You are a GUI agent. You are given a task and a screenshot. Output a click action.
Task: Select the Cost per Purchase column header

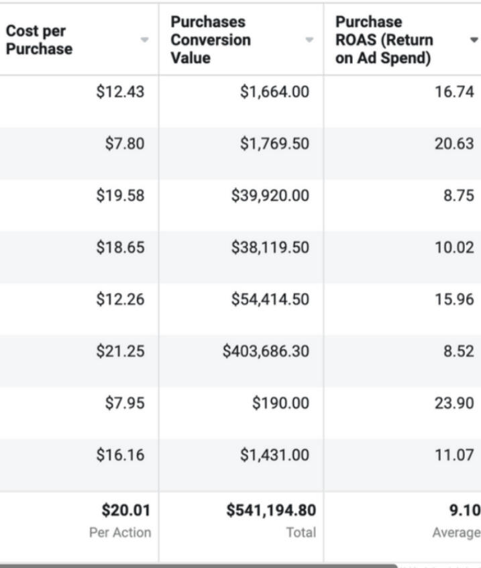tap(39, 40)
